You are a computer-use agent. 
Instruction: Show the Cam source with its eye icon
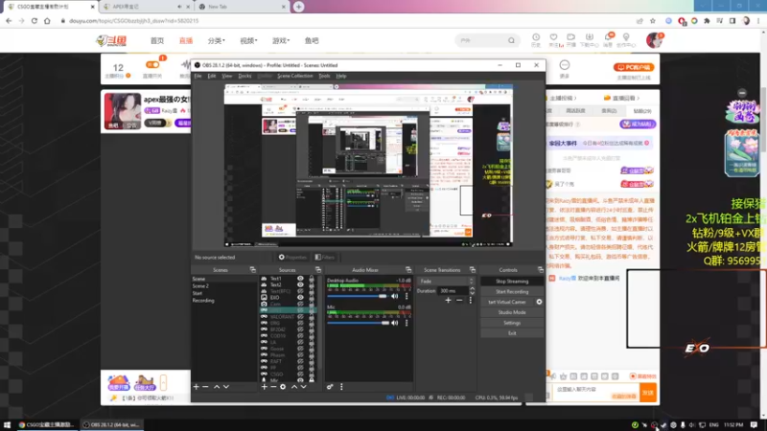coord(300,304)
